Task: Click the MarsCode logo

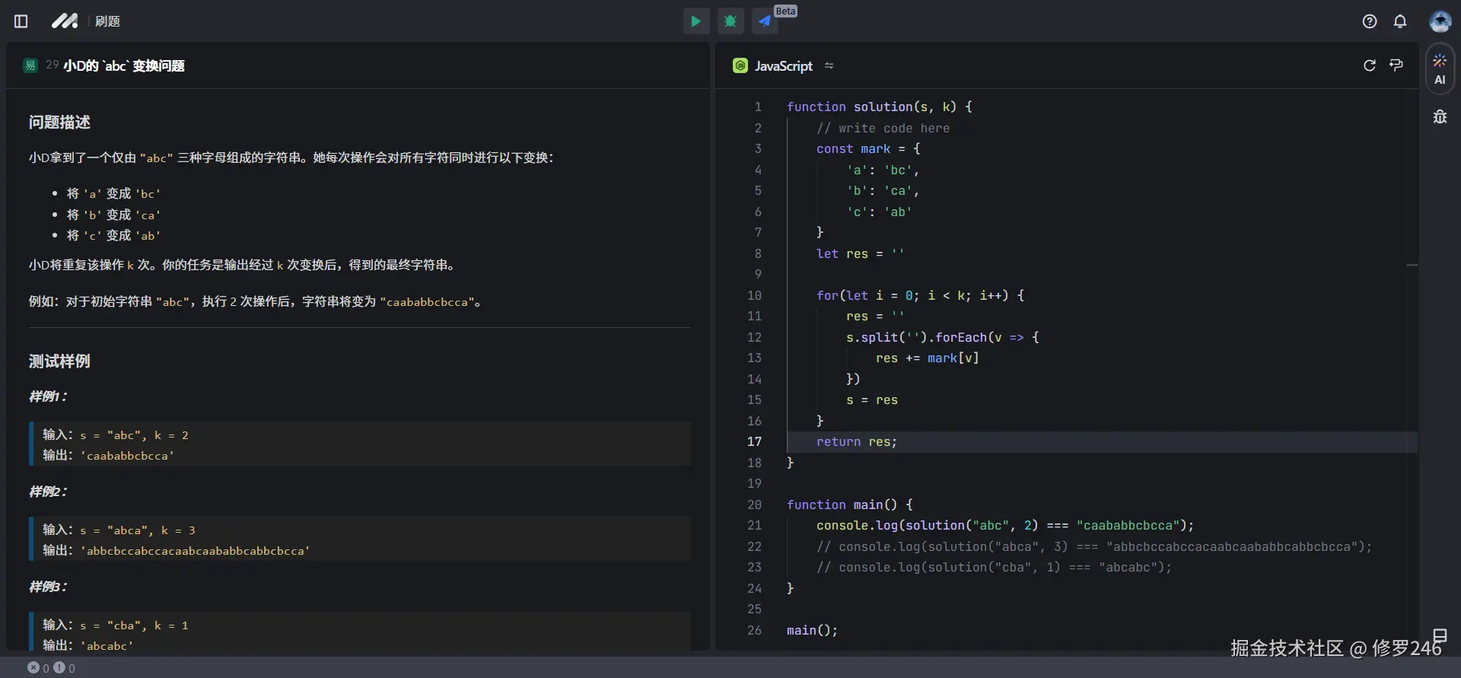Action: click(65, 21)
